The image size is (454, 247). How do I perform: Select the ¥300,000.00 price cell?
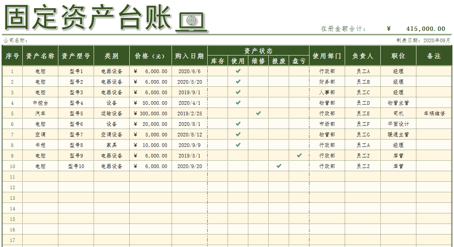150,113
